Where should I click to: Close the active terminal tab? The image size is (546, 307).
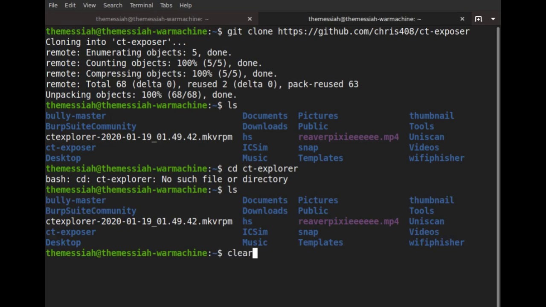462,19
